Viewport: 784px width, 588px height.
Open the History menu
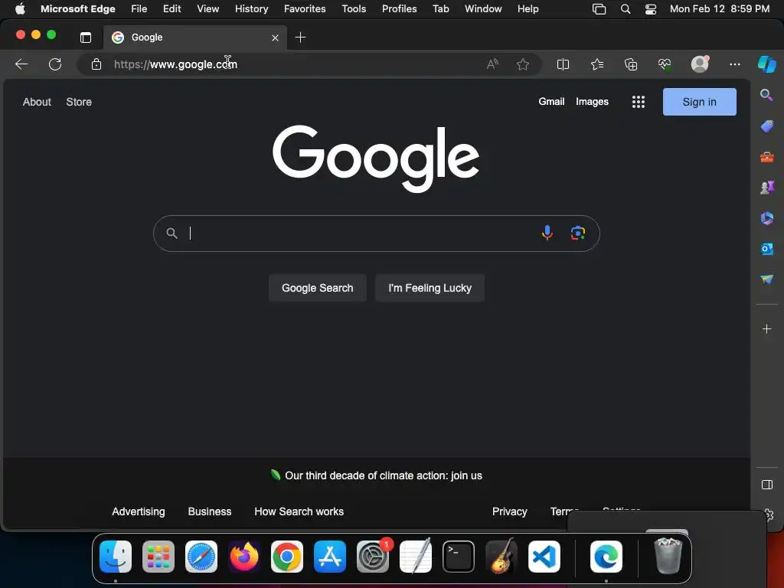[x=251, y=9]
